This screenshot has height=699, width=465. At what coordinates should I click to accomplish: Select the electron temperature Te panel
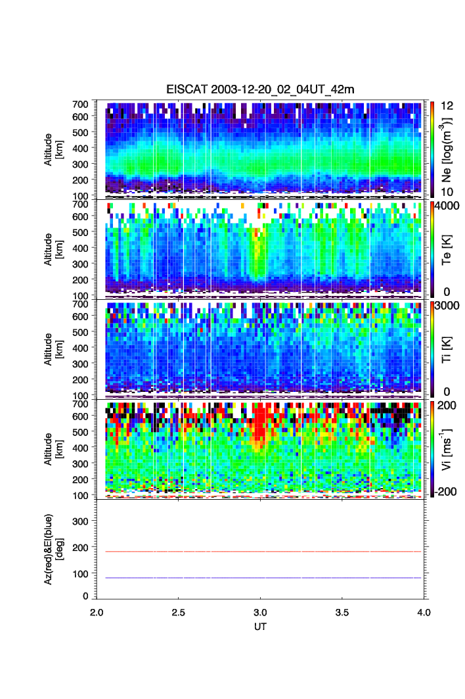tap(263, 249)
